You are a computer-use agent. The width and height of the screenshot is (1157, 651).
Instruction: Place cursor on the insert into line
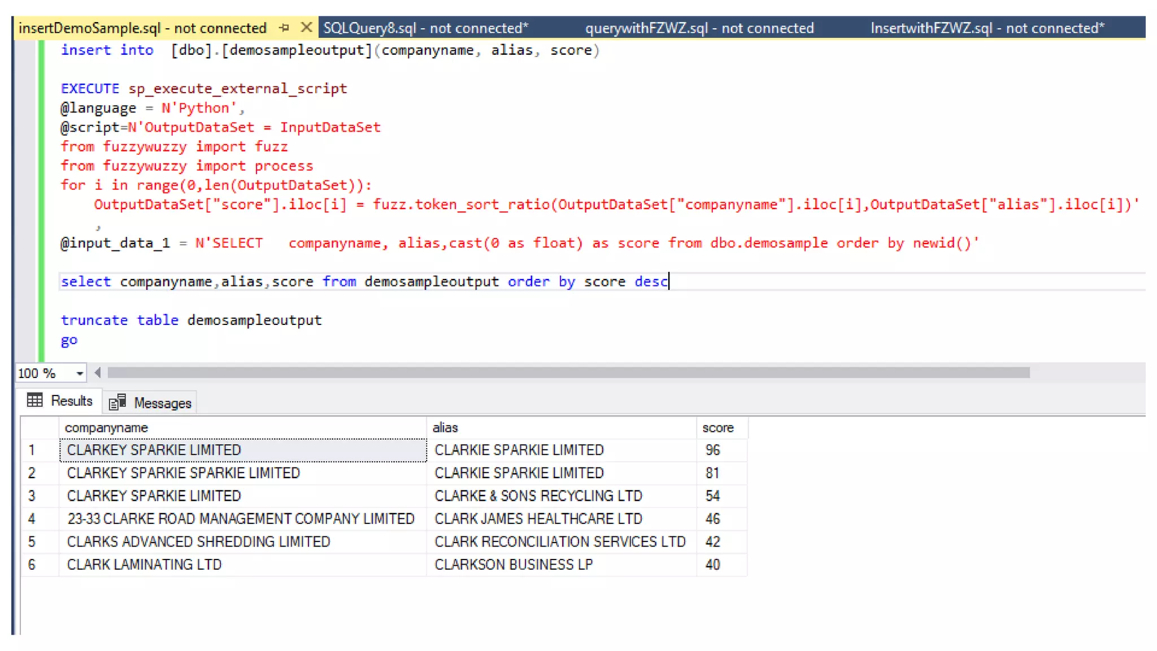pos(330,50)
